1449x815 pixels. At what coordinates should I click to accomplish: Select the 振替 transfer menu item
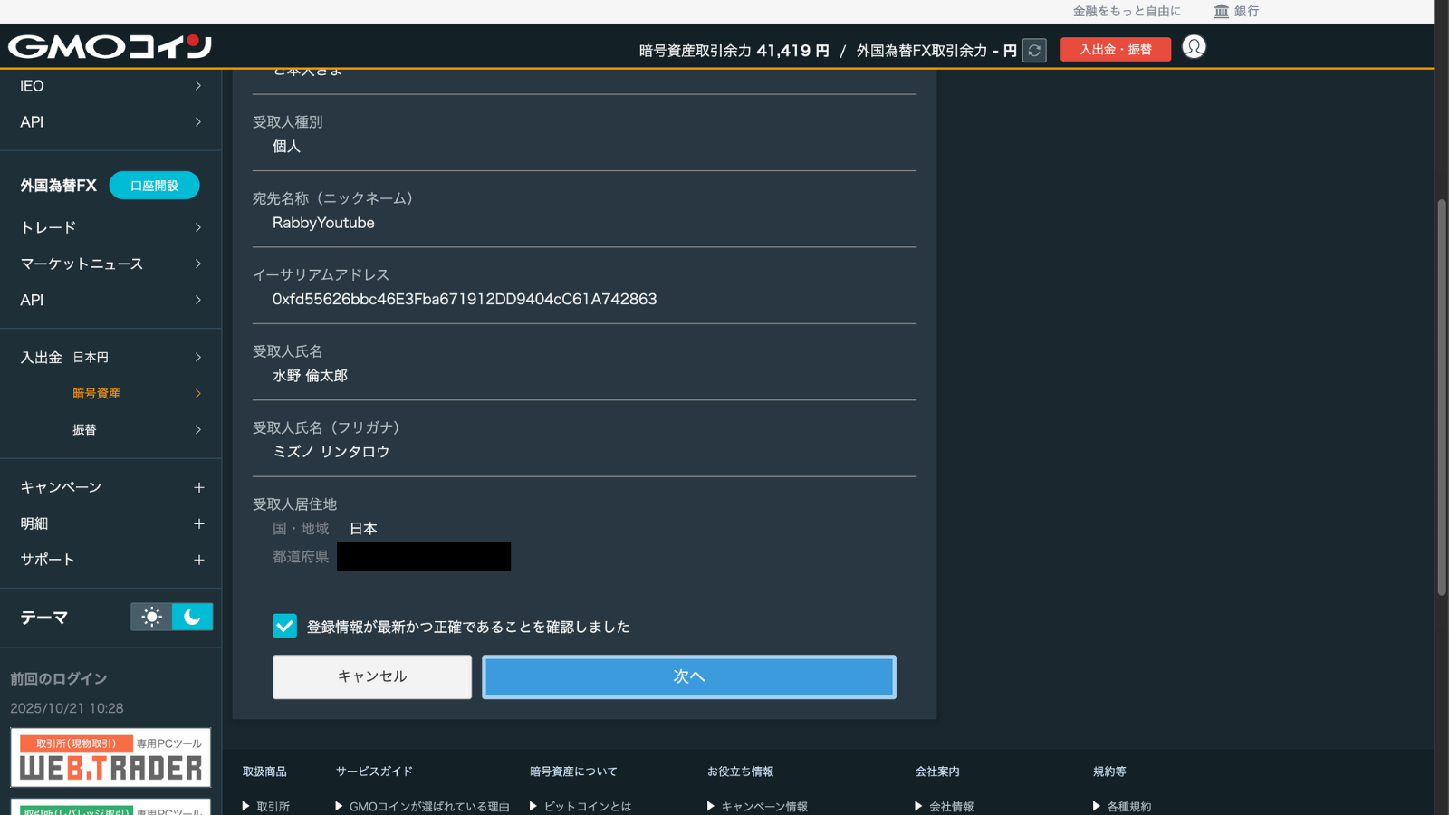click(x=85, y=429)
